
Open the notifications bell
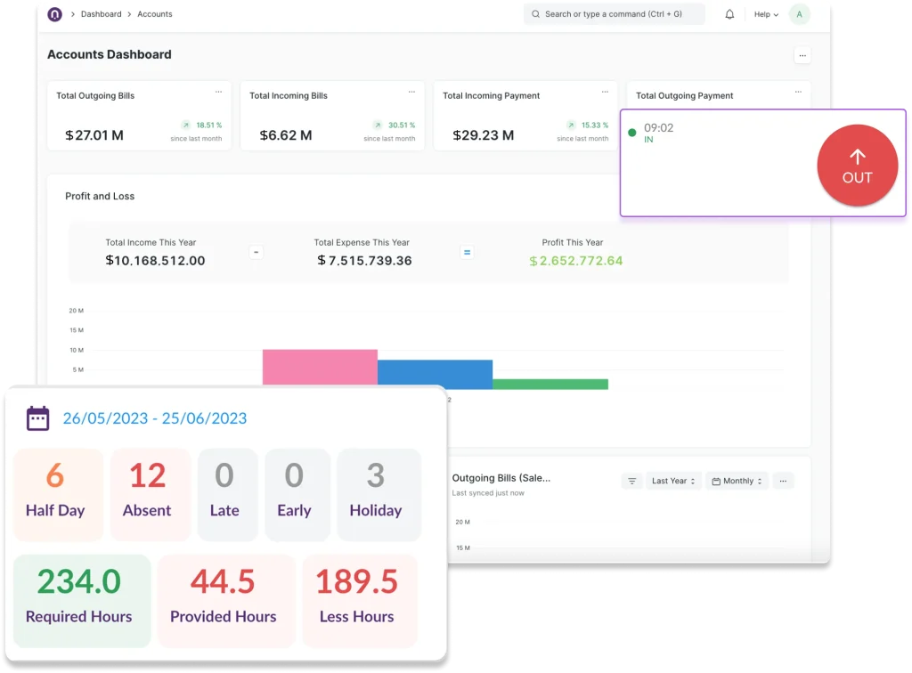click(x=729, y=14)
